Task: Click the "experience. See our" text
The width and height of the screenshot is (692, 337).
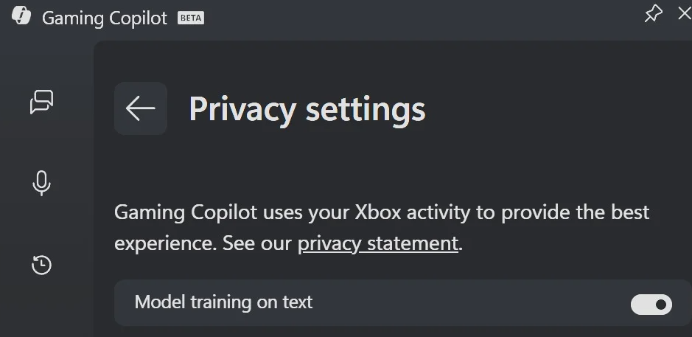Action: click(203, 243)
